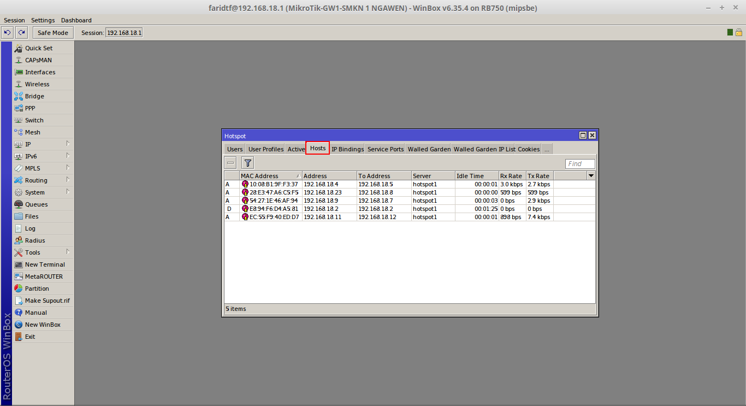Switch to the Active tab
Image resolution: width=746 pixels, height=406 pixels.
(x=296, y=149)
